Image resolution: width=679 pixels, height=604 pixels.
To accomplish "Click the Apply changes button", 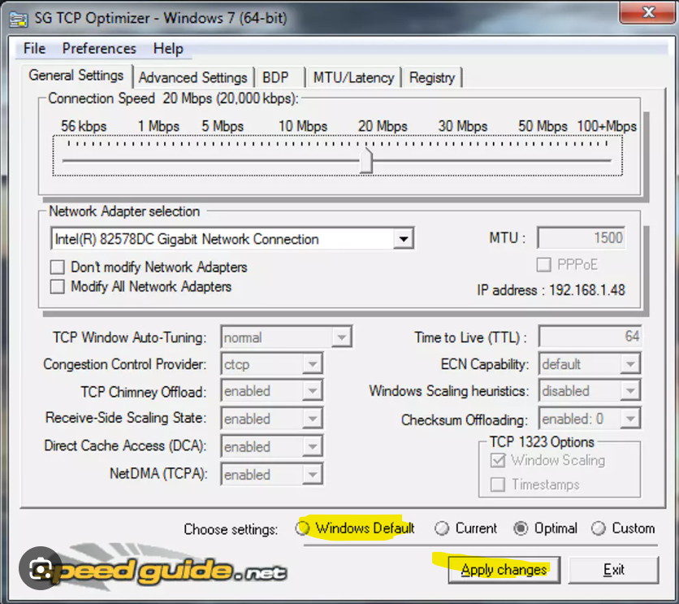I will pos(504,569).
